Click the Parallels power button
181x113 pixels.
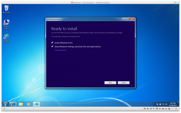tap(4, 109)
